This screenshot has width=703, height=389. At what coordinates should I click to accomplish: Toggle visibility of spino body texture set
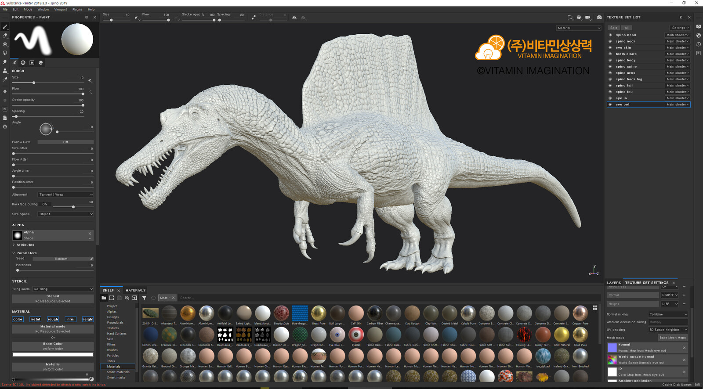coord(610,60)
